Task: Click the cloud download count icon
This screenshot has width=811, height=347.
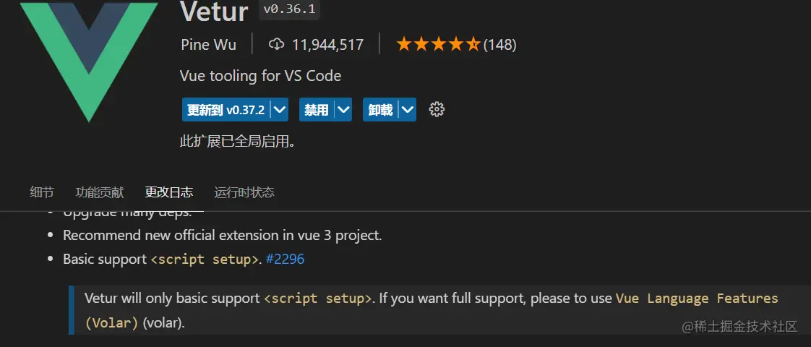Action: coord(276,45)
